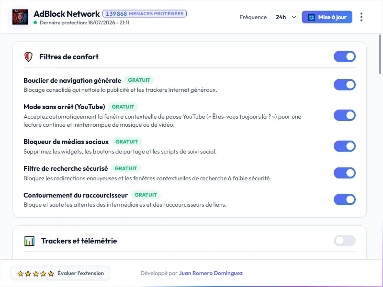Click description 'Bloquez les redirections ennuyeuses'

coord(147,178)
